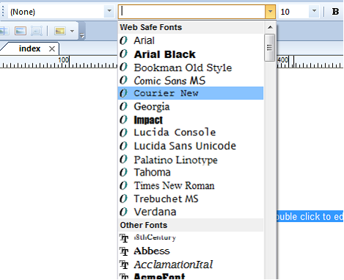344x280 pixels.
Task: Switch to the index tab
Action: coord(29,49)
